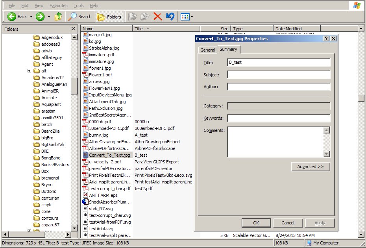Close the Folders pane with X
The height and width of the screenshot is (248, 366).
(73, 29)
